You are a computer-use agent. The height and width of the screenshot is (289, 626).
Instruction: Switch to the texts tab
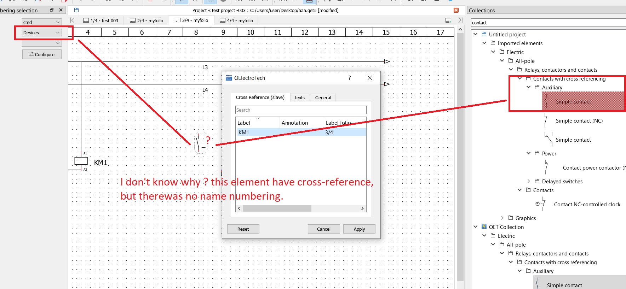pyautogui.click(x=300, y=98)
